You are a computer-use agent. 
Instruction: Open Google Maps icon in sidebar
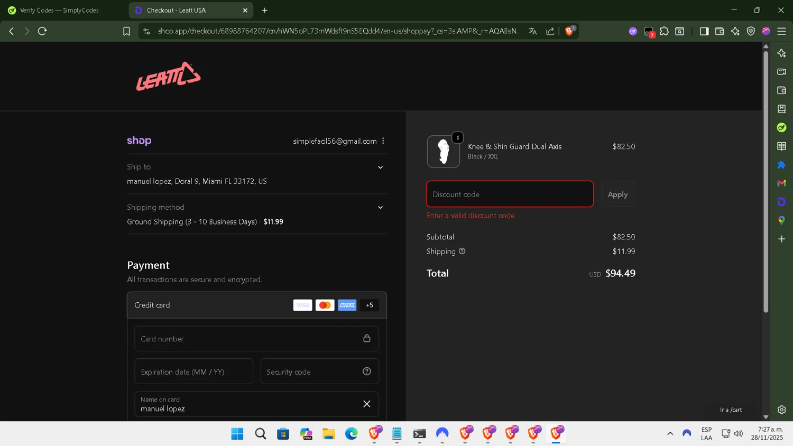pyautogui.click(x=781, y=220)
